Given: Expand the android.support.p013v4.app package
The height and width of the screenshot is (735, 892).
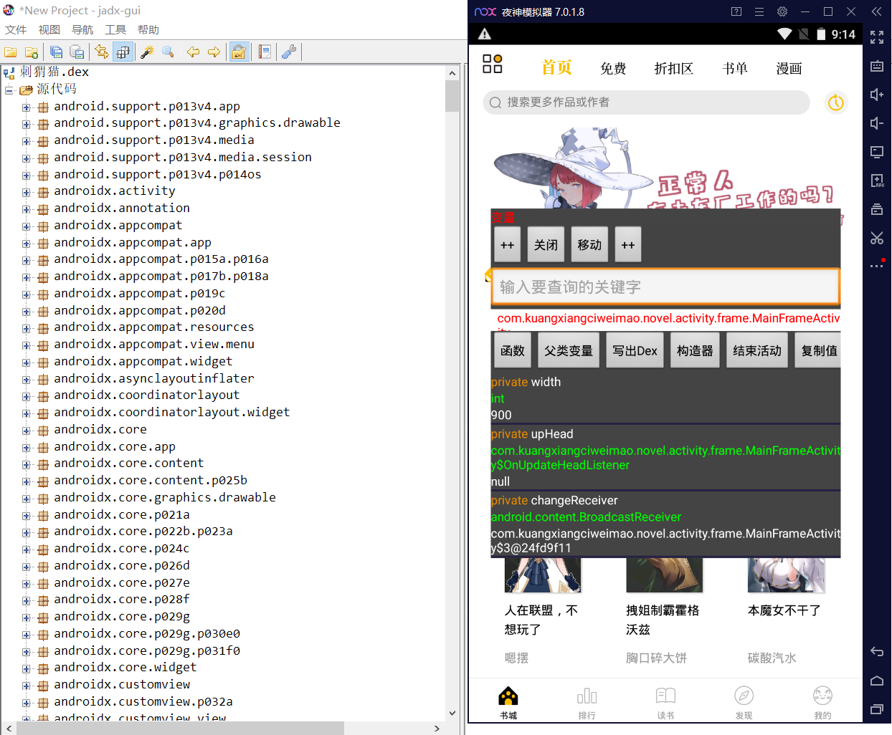Looking at the screenshot, I should (x=26, y=107).
